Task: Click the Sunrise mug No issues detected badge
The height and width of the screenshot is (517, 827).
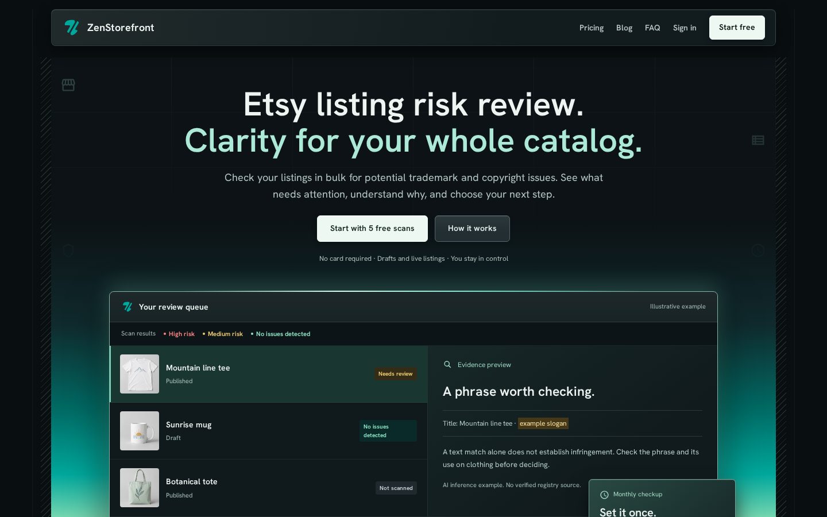Action: (x=388, y=431)
